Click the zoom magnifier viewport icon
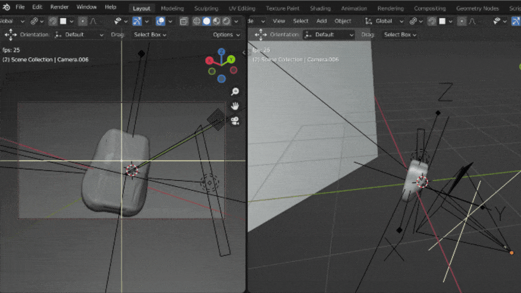Image resolution: width=521 pixels, height=293 pixels. (235, 92)
